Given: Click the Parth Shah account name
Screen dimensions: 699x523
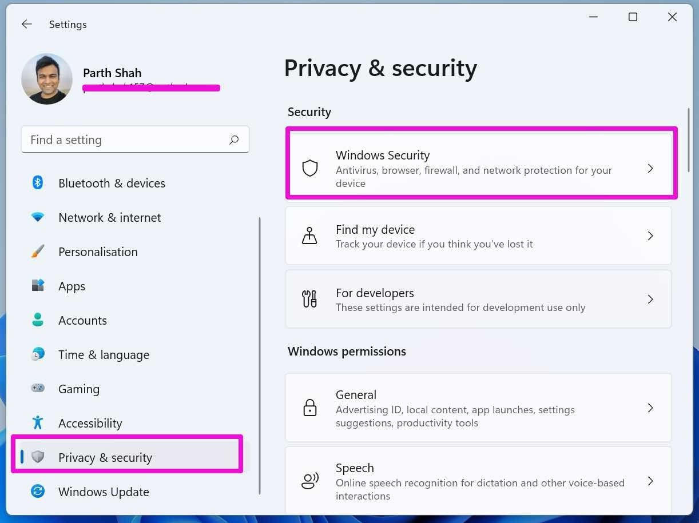Looking at the screenshot, I should (x=112, y=73).
